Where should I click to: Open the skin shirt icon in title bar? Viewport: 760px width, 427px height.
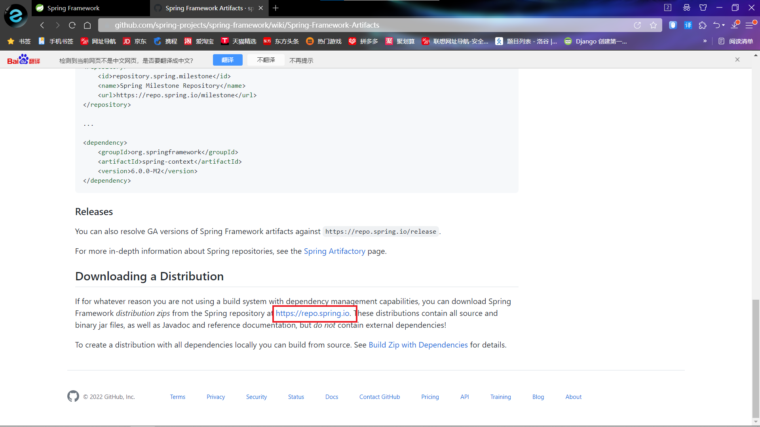click(703, 8)
